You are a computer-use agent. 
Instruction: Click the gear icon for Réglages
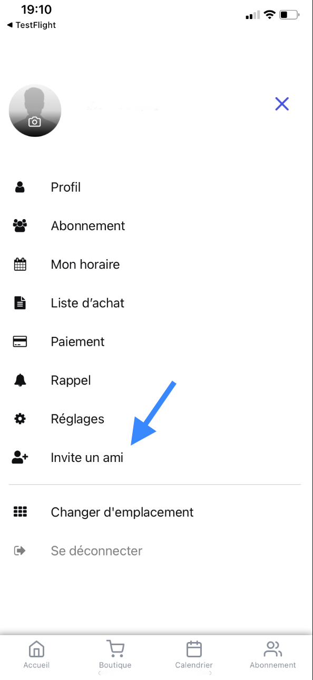coord(20,419)
